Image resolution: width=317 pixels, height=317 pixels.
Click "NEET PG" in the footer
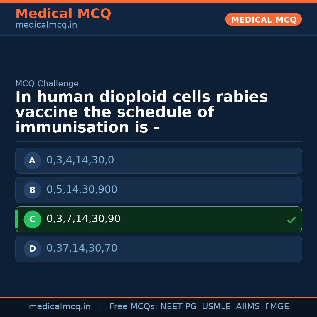178,307
